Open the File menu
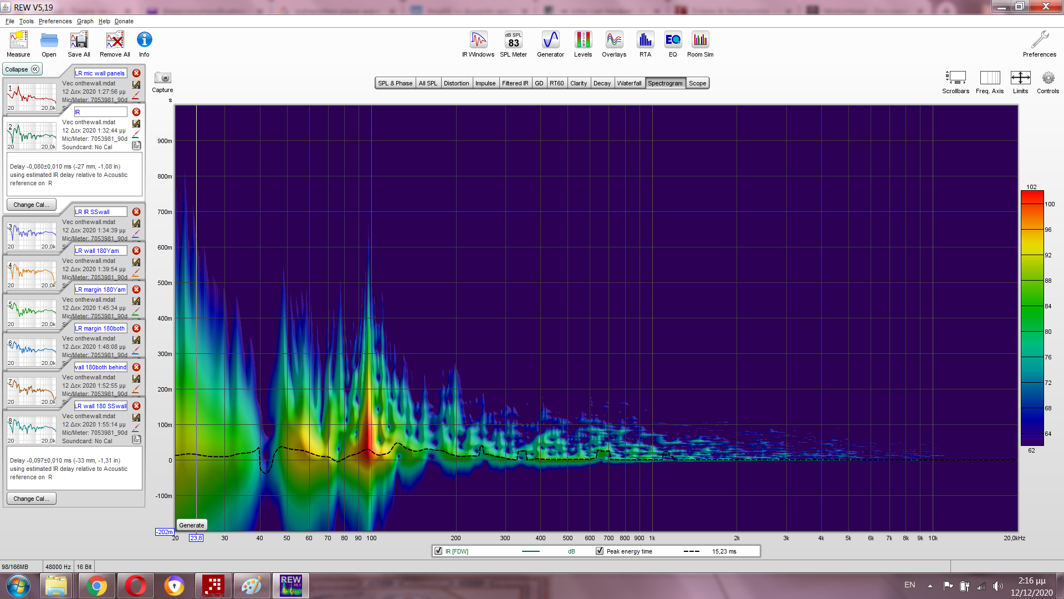Screen dimensions: 1064x599 pos(10,21)
